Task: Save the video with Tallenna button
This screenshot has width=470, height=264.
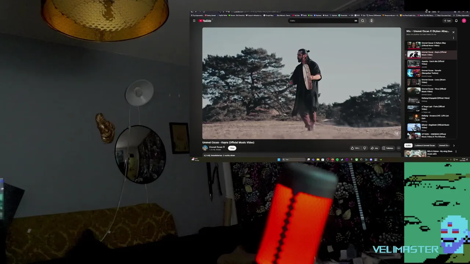Action: [388, 148]
